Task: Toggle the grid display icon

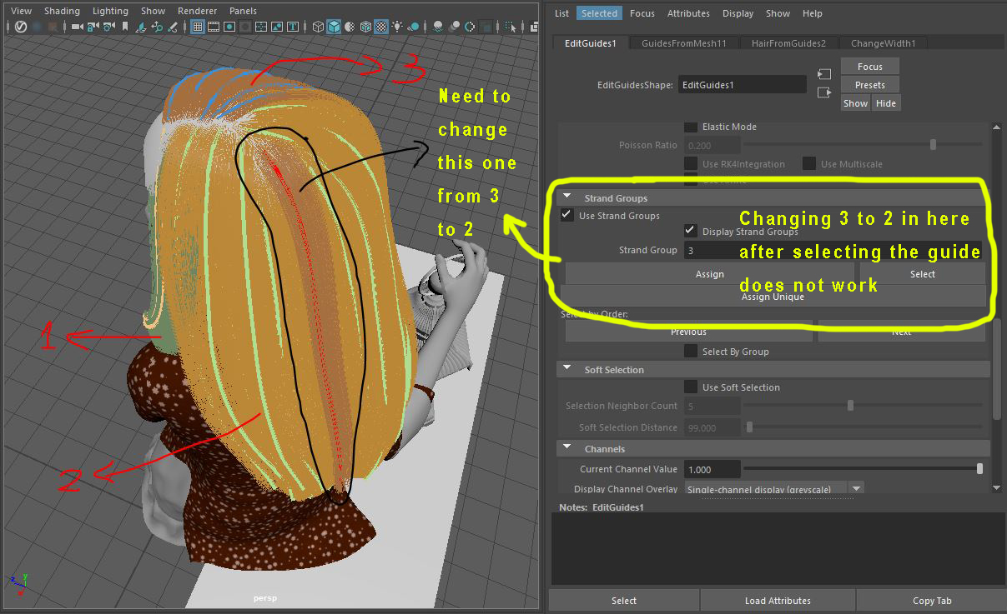Action: click(198, 27)
